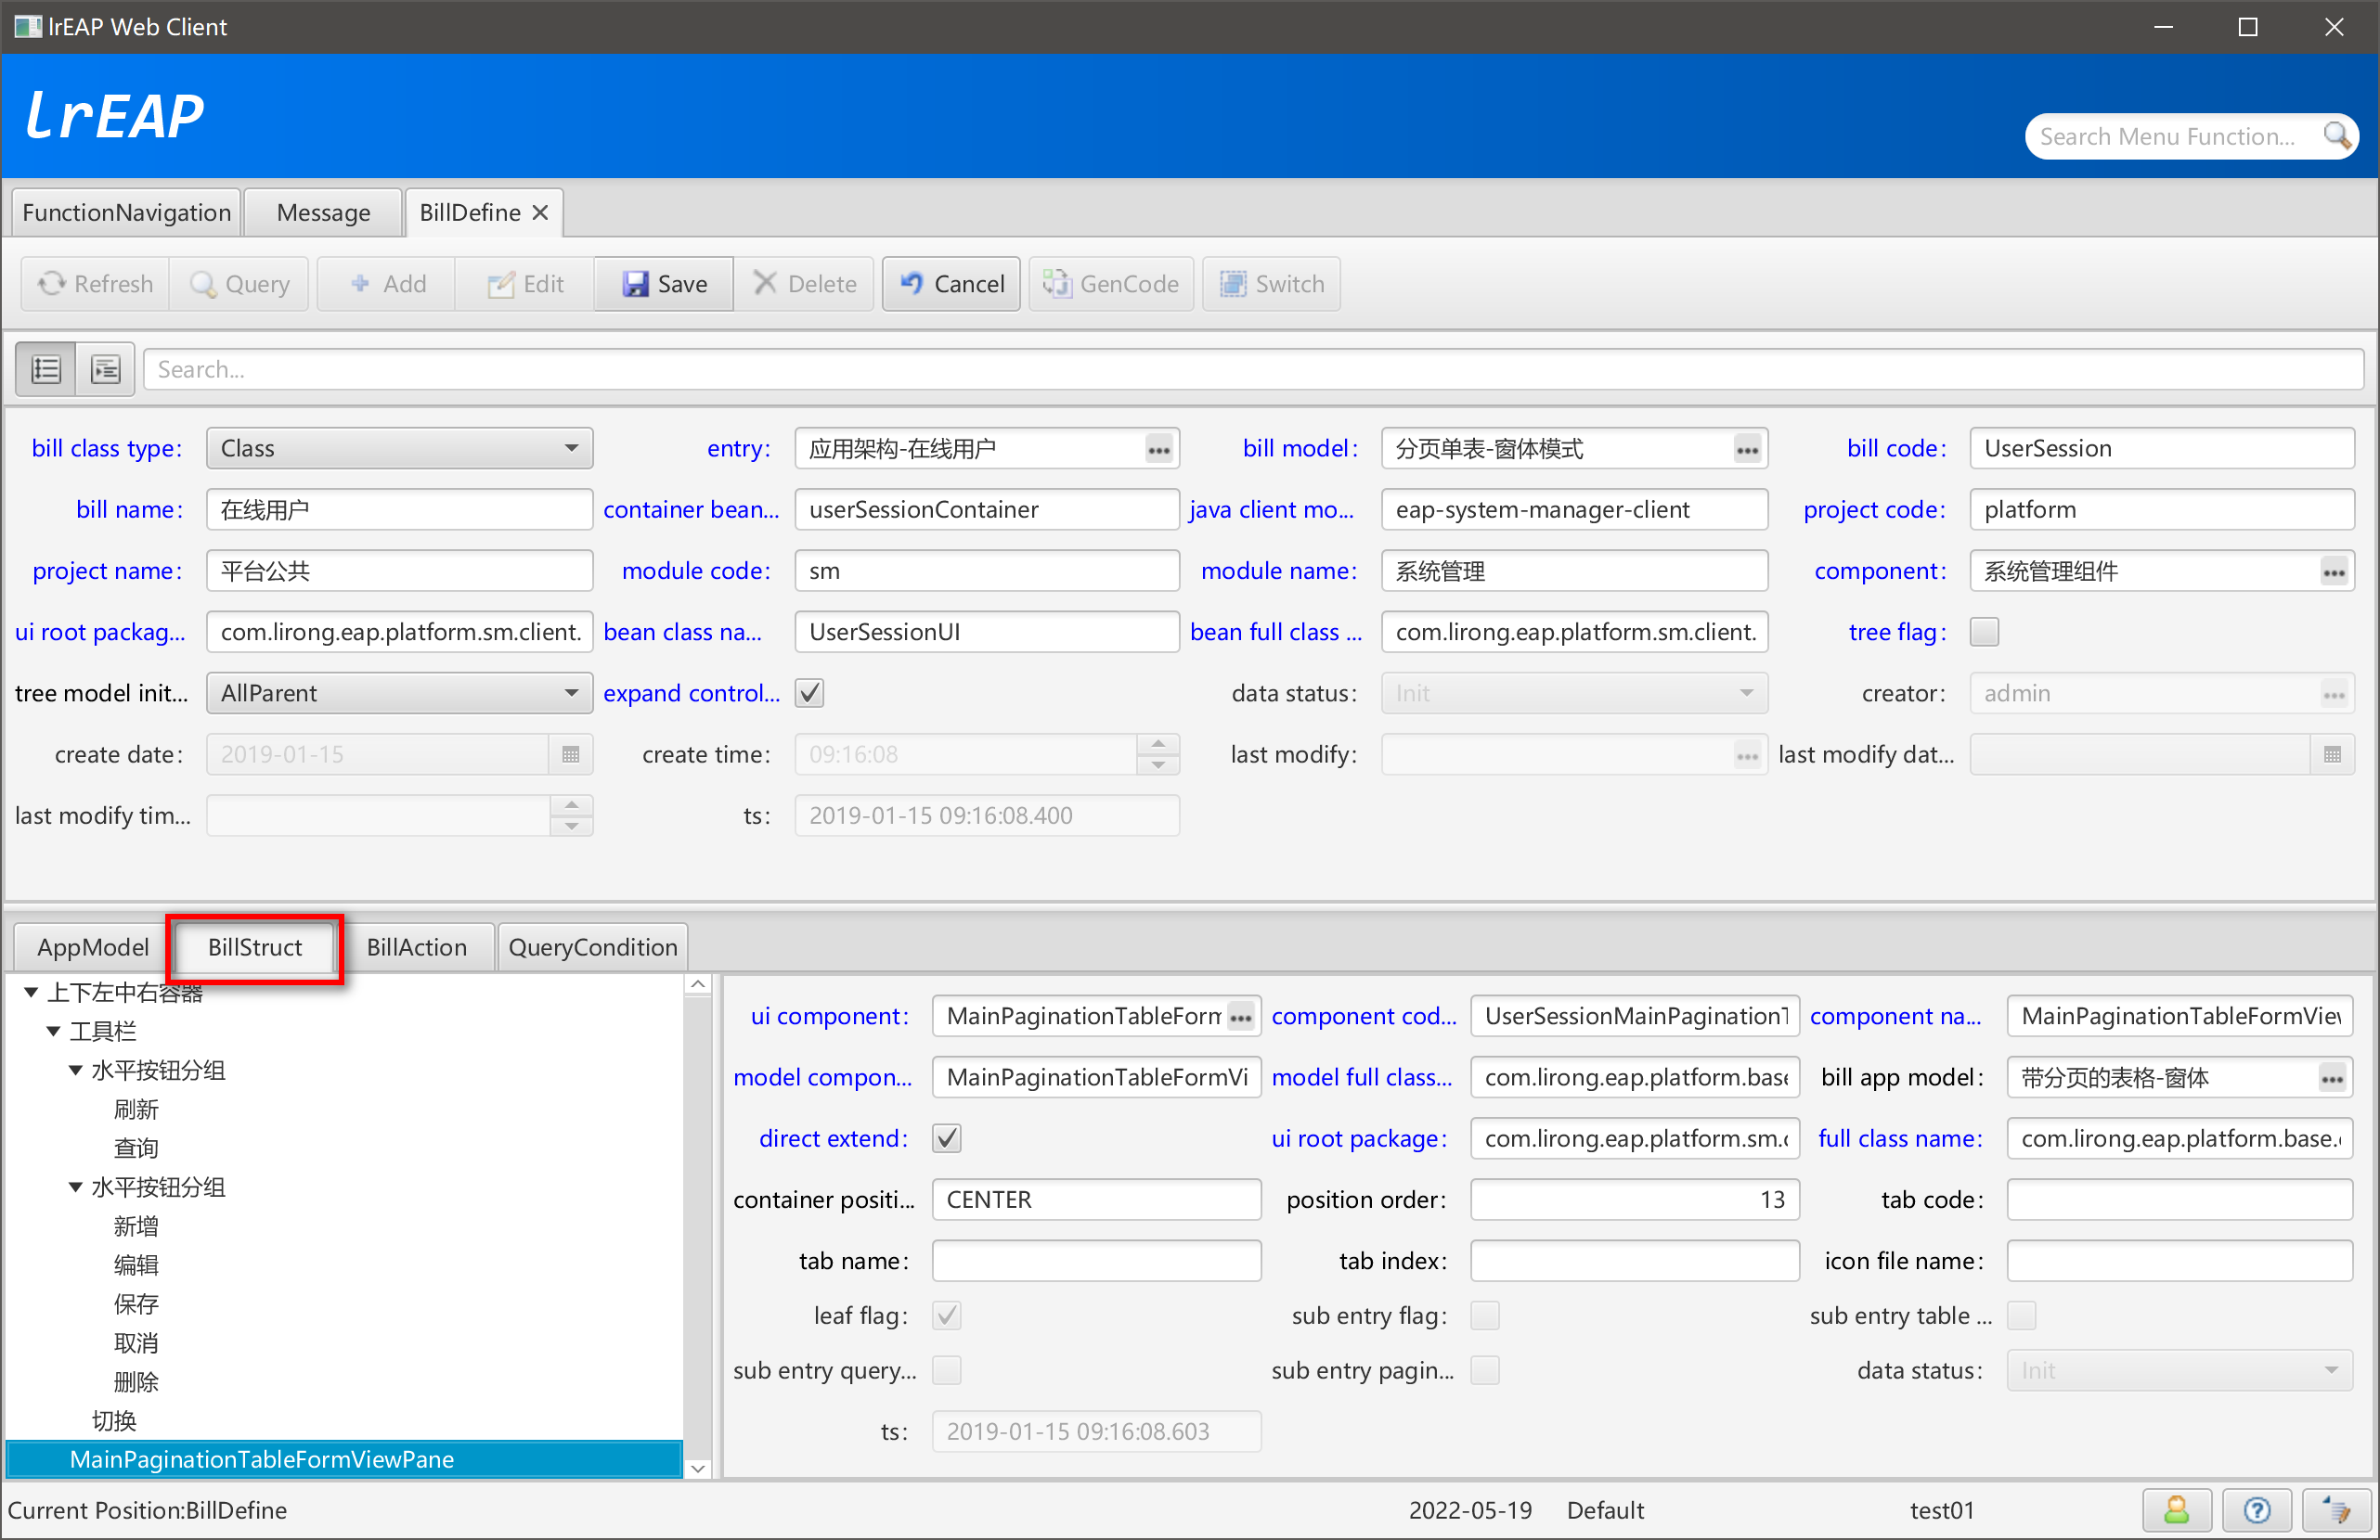Open component reference ellipsis button
The height and width of the screenshot is (1540, 2380).
(x=2334, y=571)
